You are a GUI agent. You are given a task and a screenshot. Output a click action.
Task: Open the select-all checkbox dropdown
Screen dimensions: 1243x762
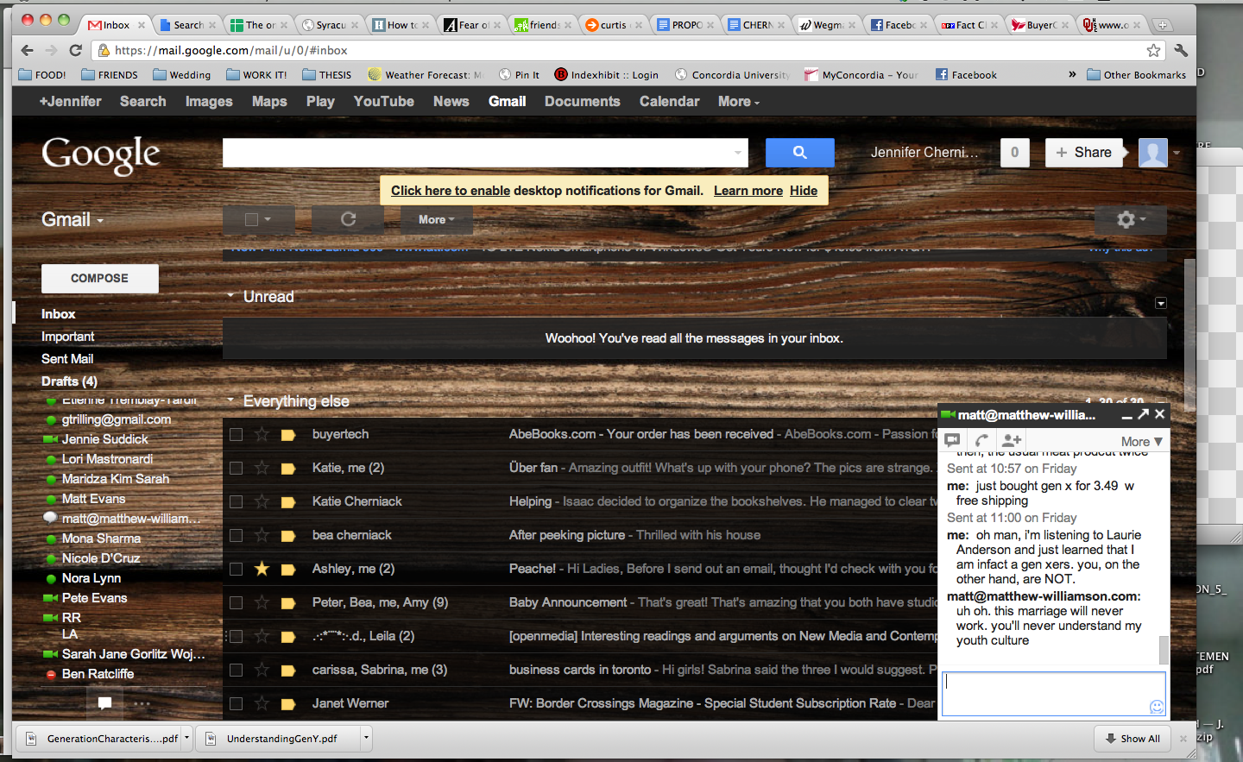point(268,219)
